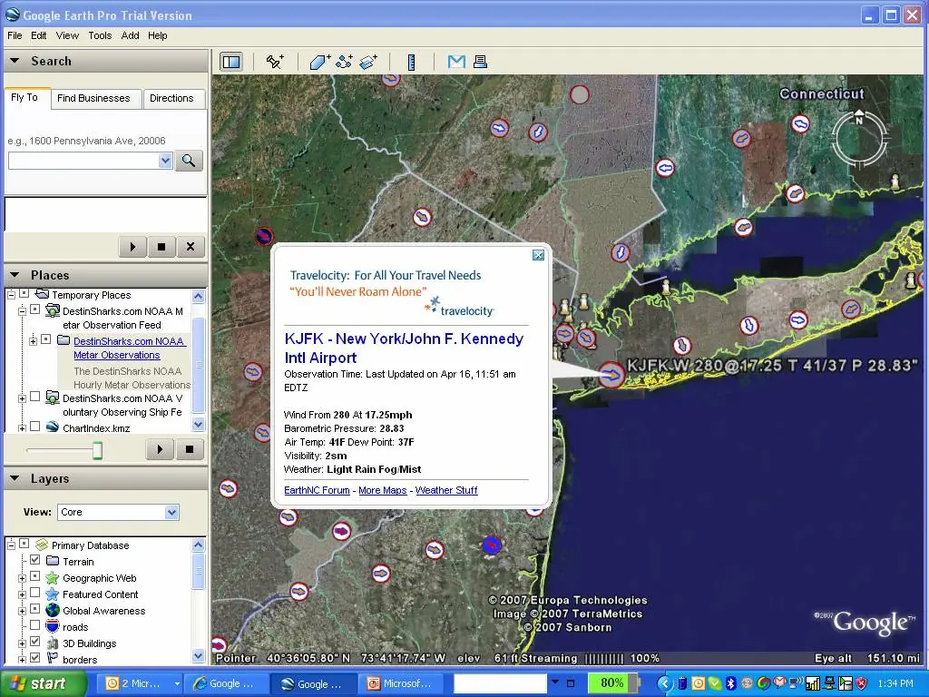929x697 pixels.
Task: Expand the ChartIndex.kmz tree node
Action: [22, 427]
